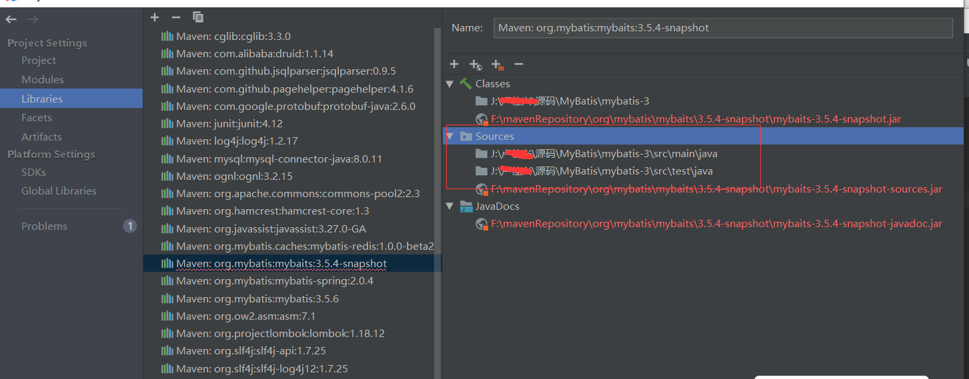969x379 pixels.
Task: Select the mybaits-3.5.4-snapshot.jar classes path
Action: coord(696,119)
